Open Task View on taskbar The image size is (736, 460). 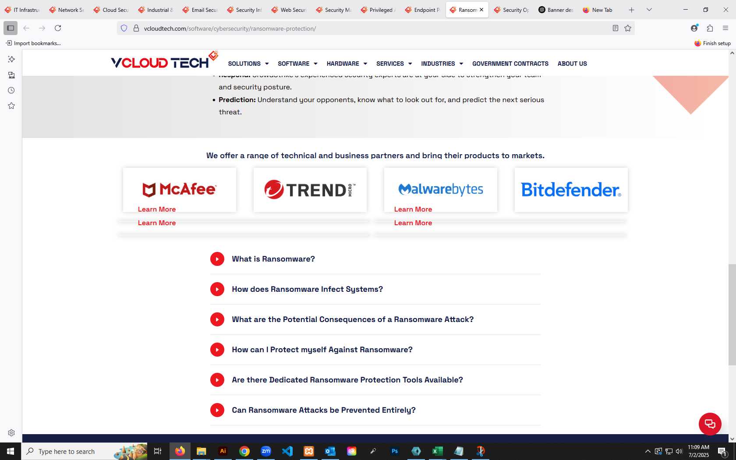tap(158, 451)
